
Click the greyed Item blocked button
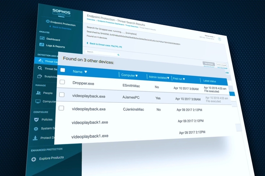(209, 64)
